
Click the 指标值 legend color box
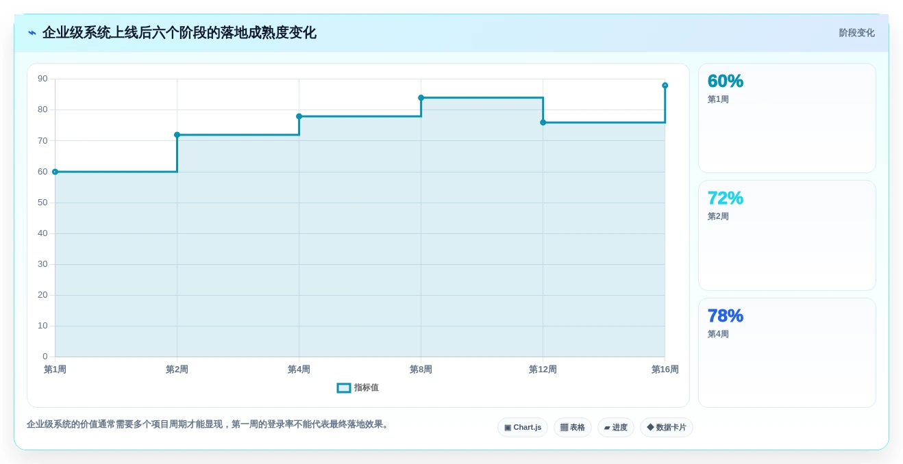(x=344, y=388)
